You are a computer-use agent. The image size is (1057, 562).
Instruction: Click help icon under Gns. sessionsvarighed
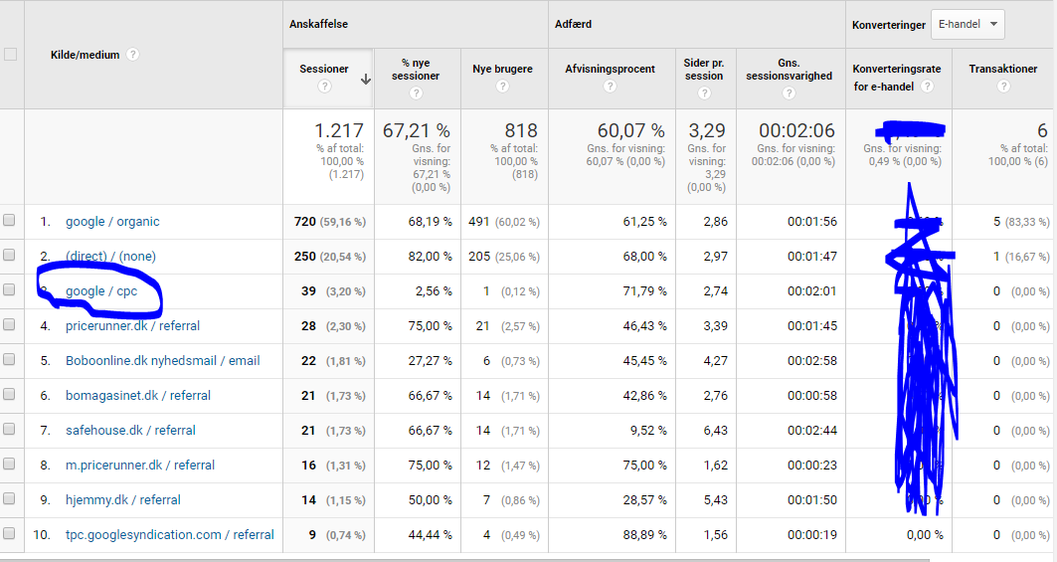(x=789, y=94)
